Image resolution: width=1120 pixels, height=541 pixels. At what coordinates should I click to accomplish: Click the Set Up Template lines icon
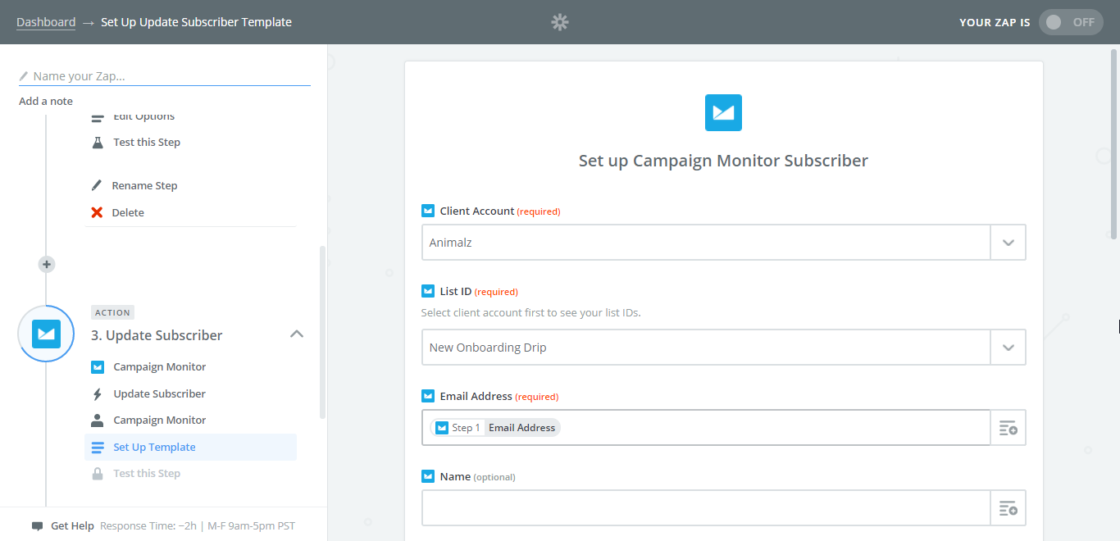[98, 448]
